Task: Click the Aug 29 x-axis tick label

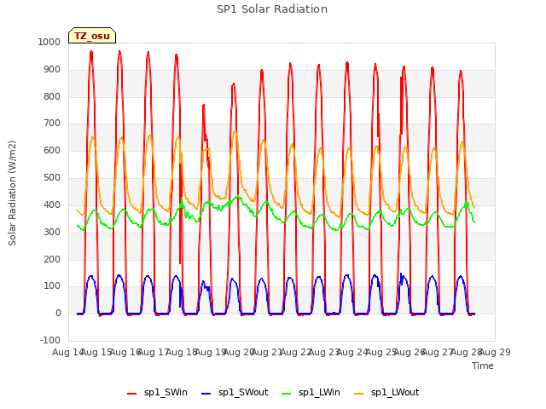Action: 495,352
